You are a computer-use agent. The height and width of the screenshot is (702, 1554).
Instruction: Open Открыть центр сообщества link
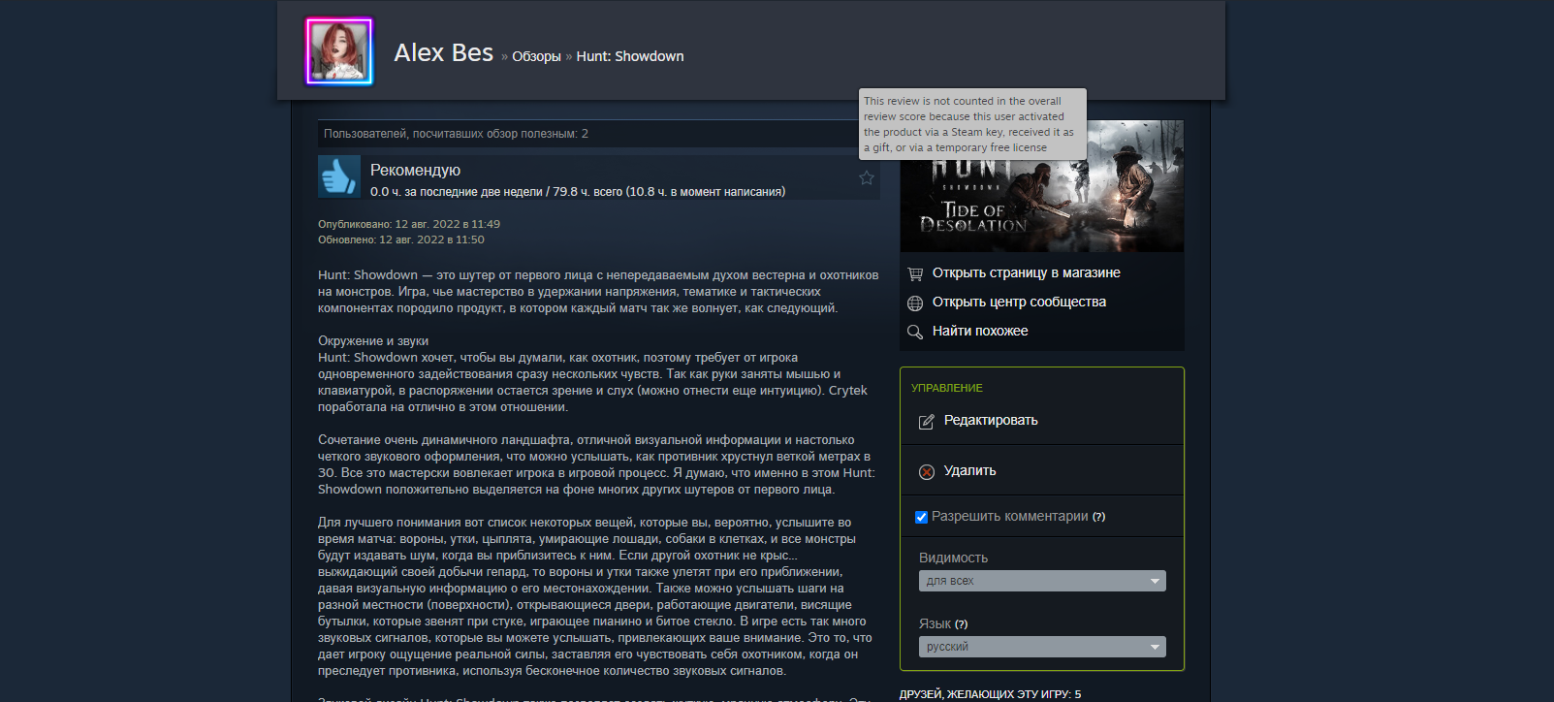click(1019, 302)
